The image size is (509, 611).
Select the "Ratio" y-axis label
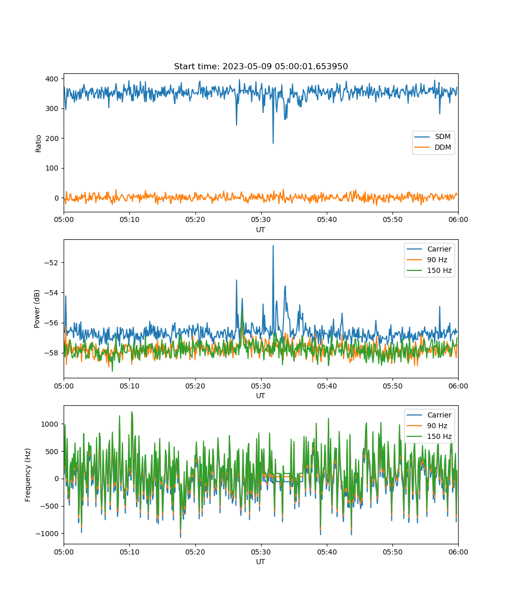coord(39,143)
